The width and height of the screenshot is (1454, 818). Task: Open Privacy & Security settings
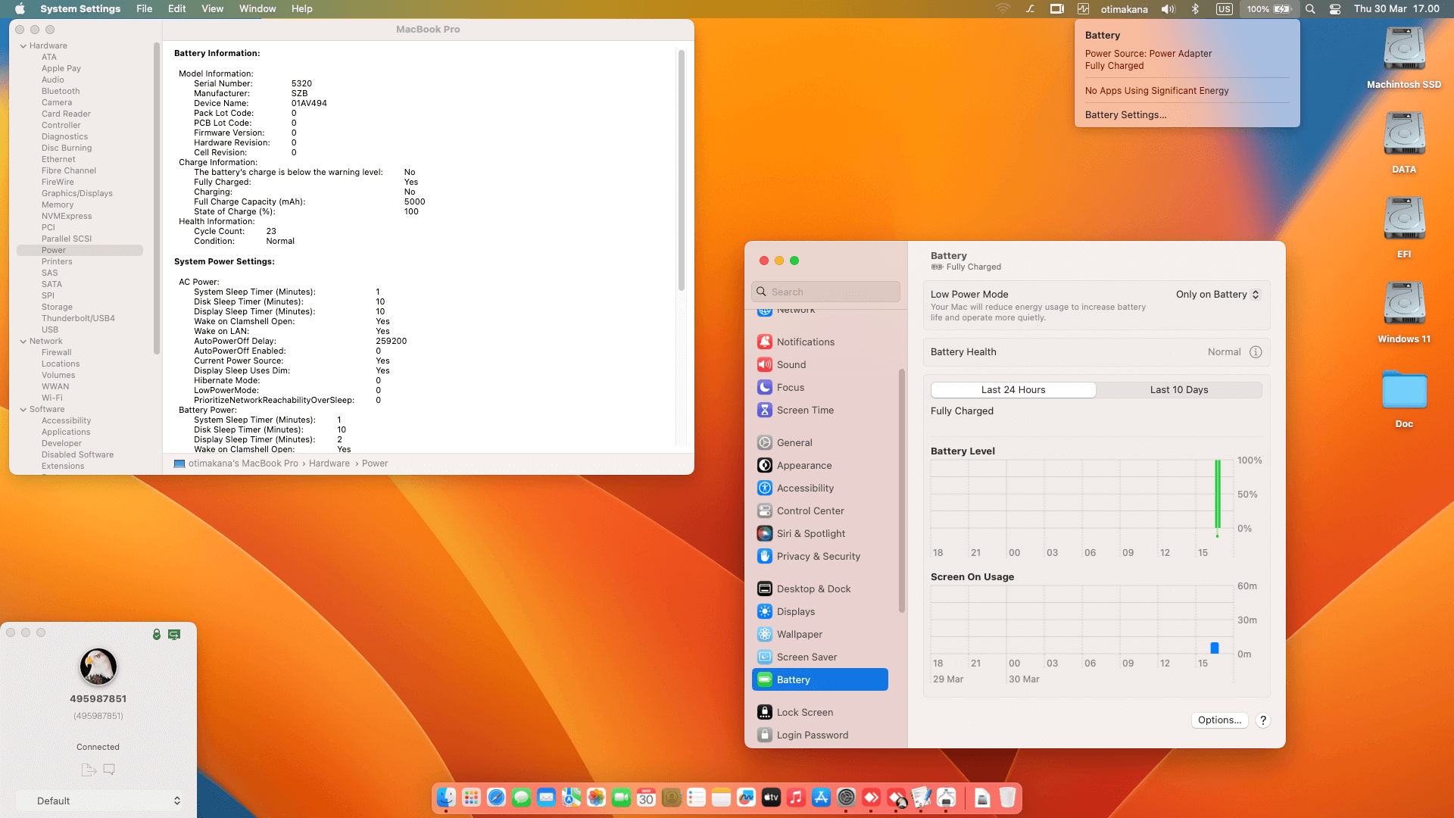click(x=818, y=556)
